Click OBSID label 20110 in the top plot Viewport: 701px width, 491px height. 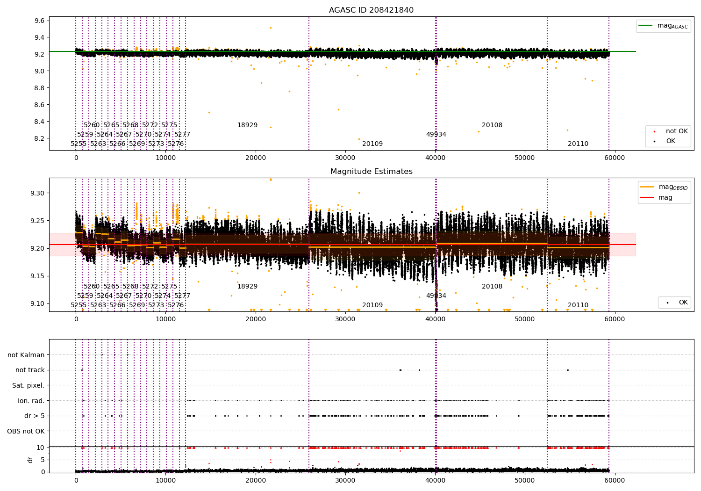coord(578,144)
